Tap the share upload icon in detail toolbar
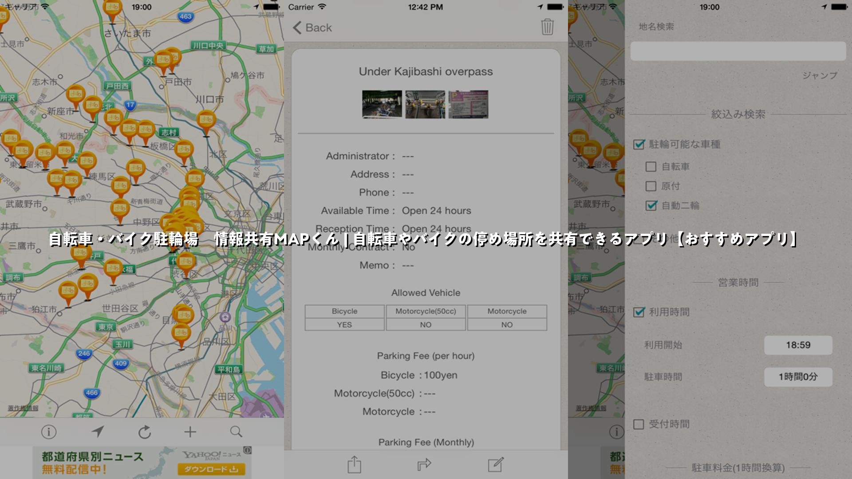Image resolution: width=852 pixels, height=479 pixels. pos(354,464)
